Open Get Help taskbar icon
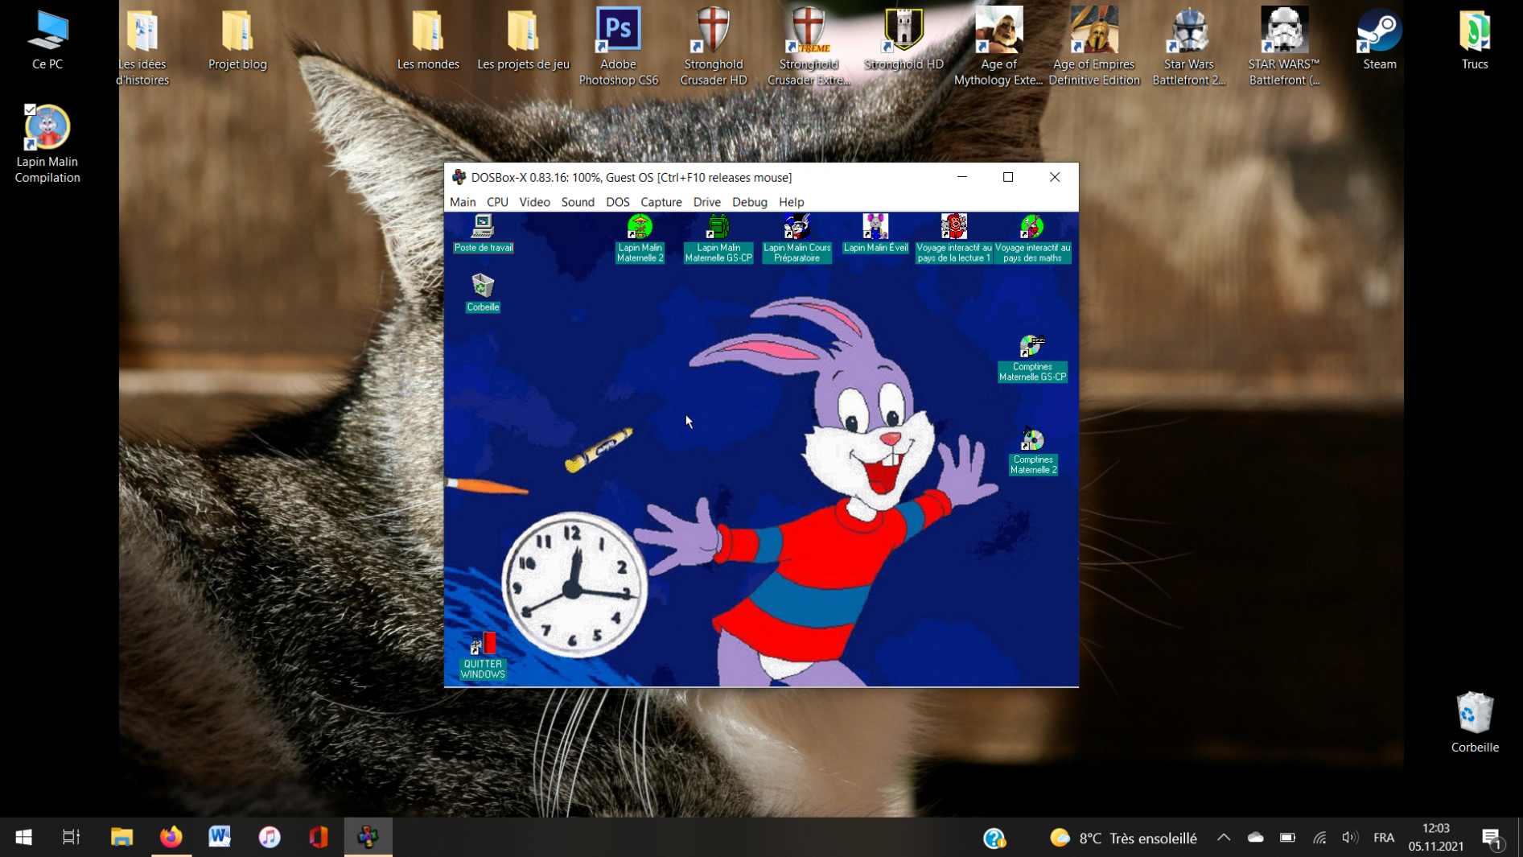 pos(994,838)
